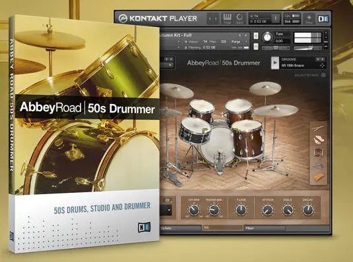Image resolution: width=353 pixels, height=262 pixels.
Task: Adjust the Decay knob
Action: pos(307,210)
